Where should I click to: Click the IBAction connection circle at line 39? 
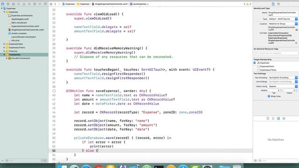[x=54, y=91]
